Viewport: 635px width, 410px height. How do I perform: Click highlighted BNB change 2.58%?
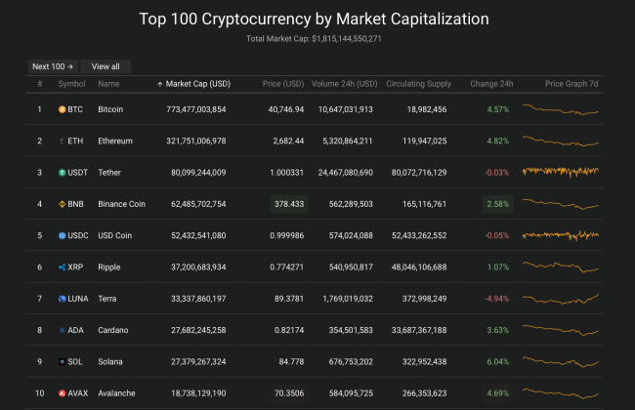[497, 204]
